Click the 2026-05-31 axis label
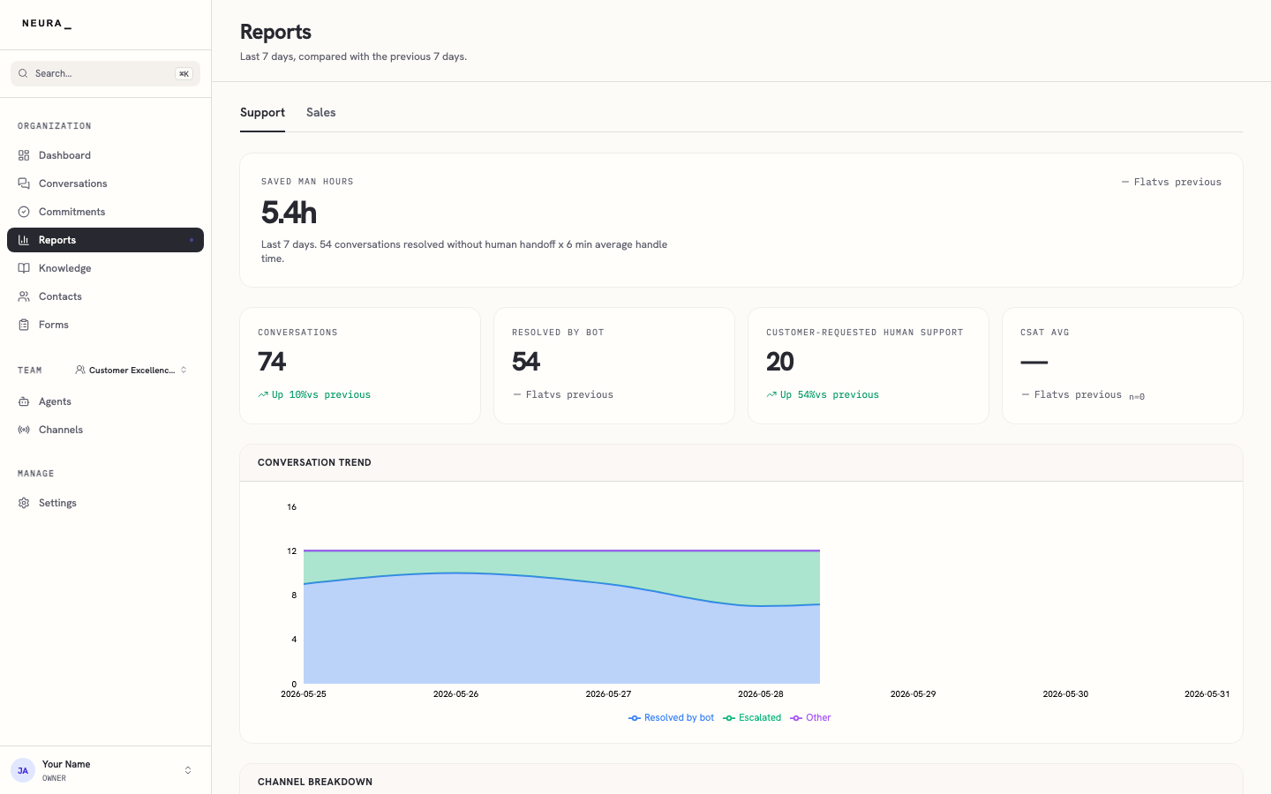The image size is (1271, 794). click(x=1207, y=694)
